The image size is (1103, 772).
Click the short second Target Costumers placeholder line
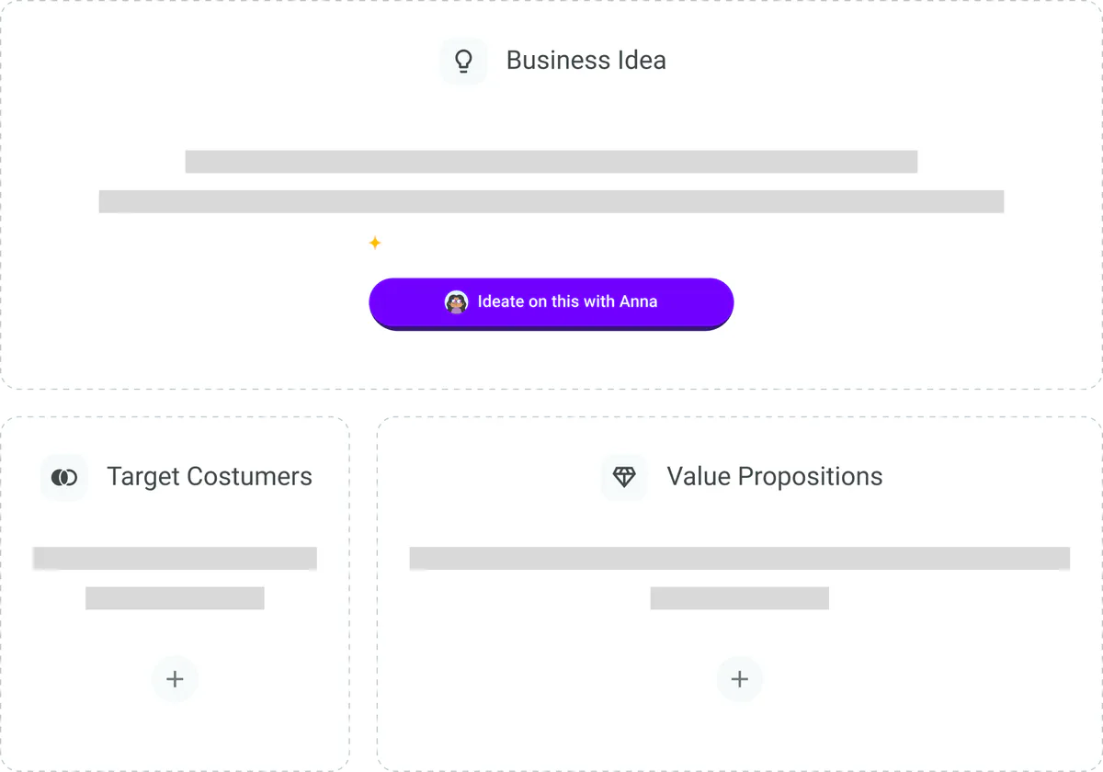point(175,598)
